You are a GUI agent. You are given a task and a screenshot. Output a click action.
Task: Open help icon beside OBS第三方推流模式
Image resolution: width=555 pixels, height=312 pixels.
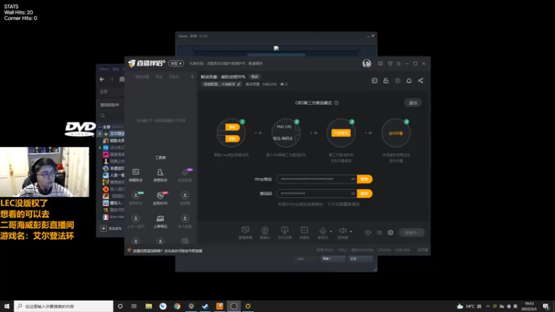[x=336, y=103]
